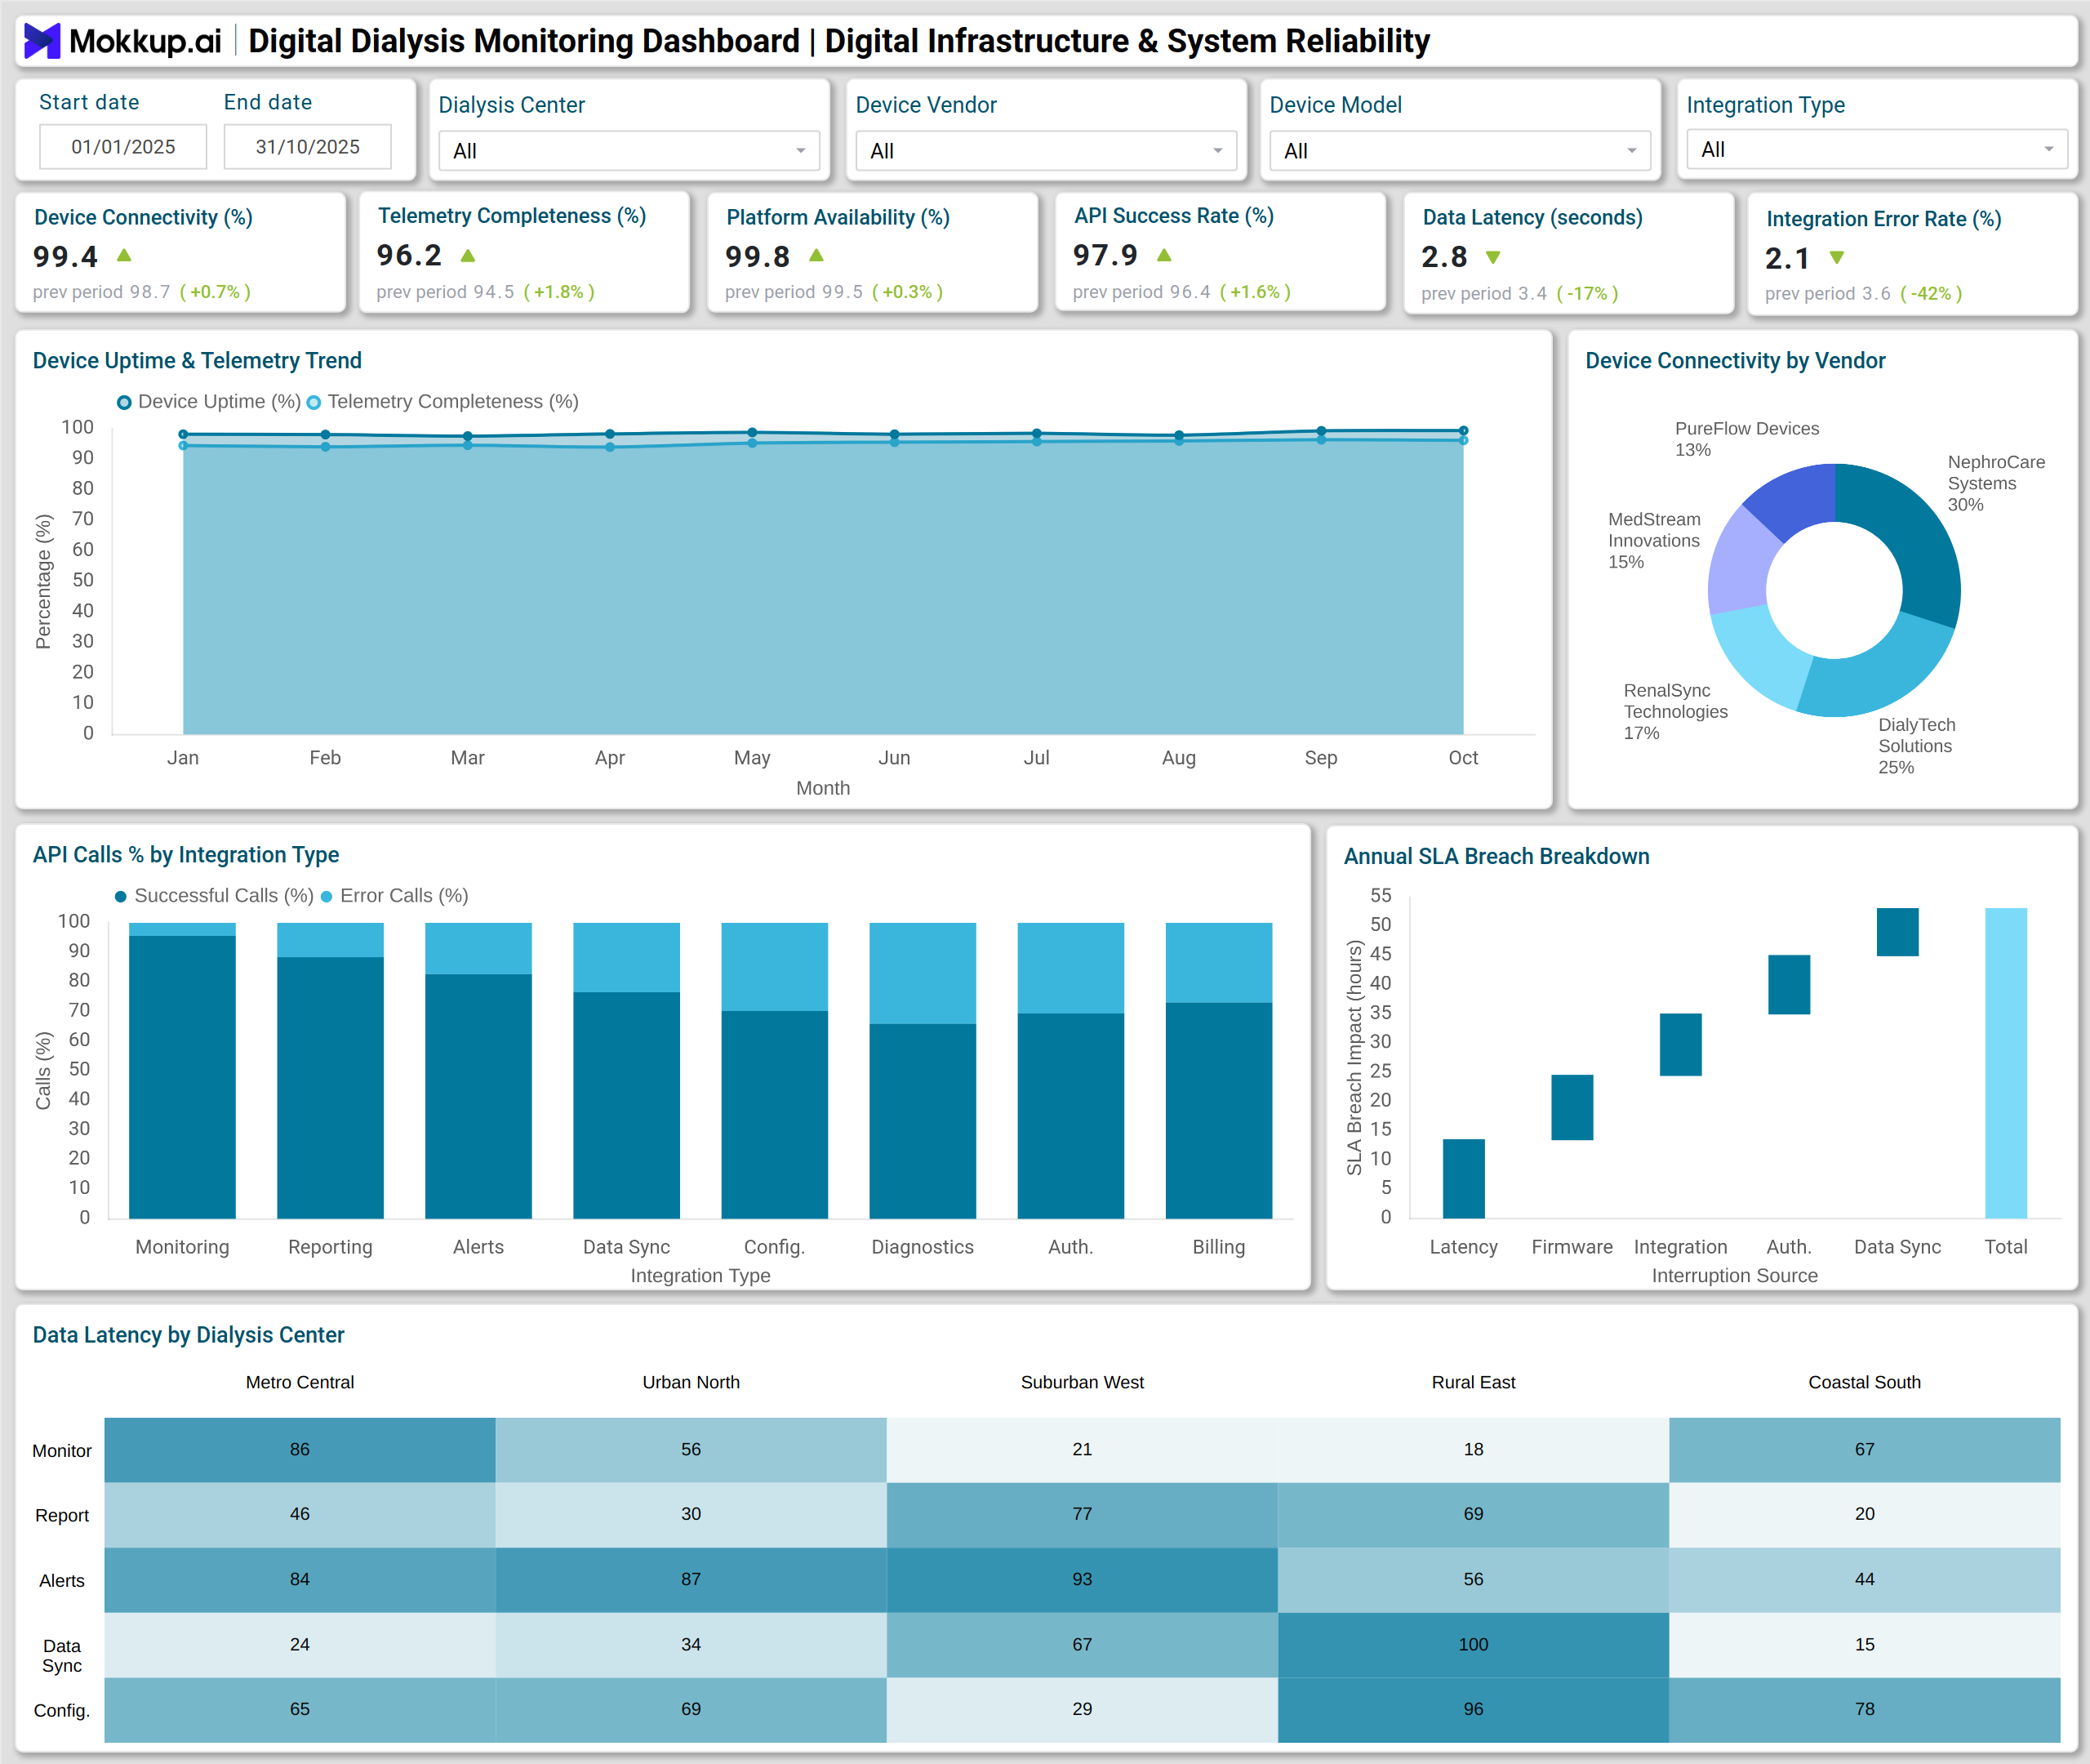Click the Total bar in SLA Breach chart
2090x1764 pixels.
pos(2006,1063)
